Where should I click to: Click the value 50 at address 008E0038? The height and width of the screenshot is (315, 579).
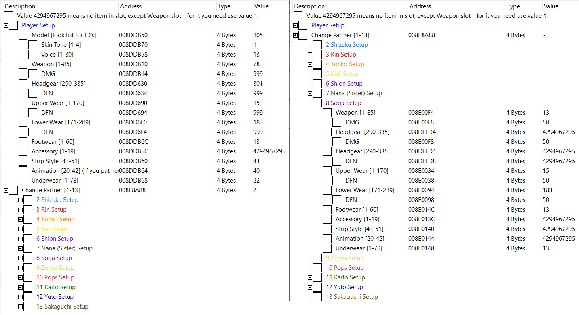point(546,181)
